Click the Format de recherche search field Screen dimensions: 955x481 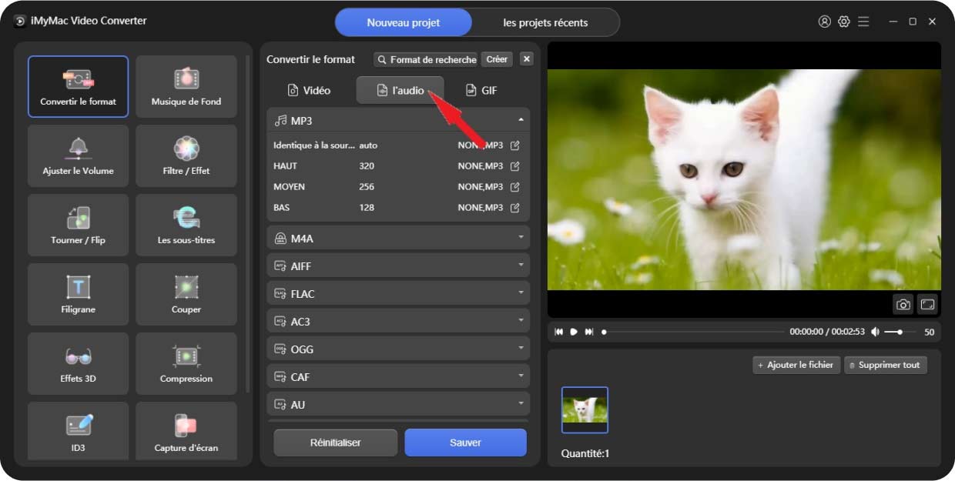coord(426,59)
